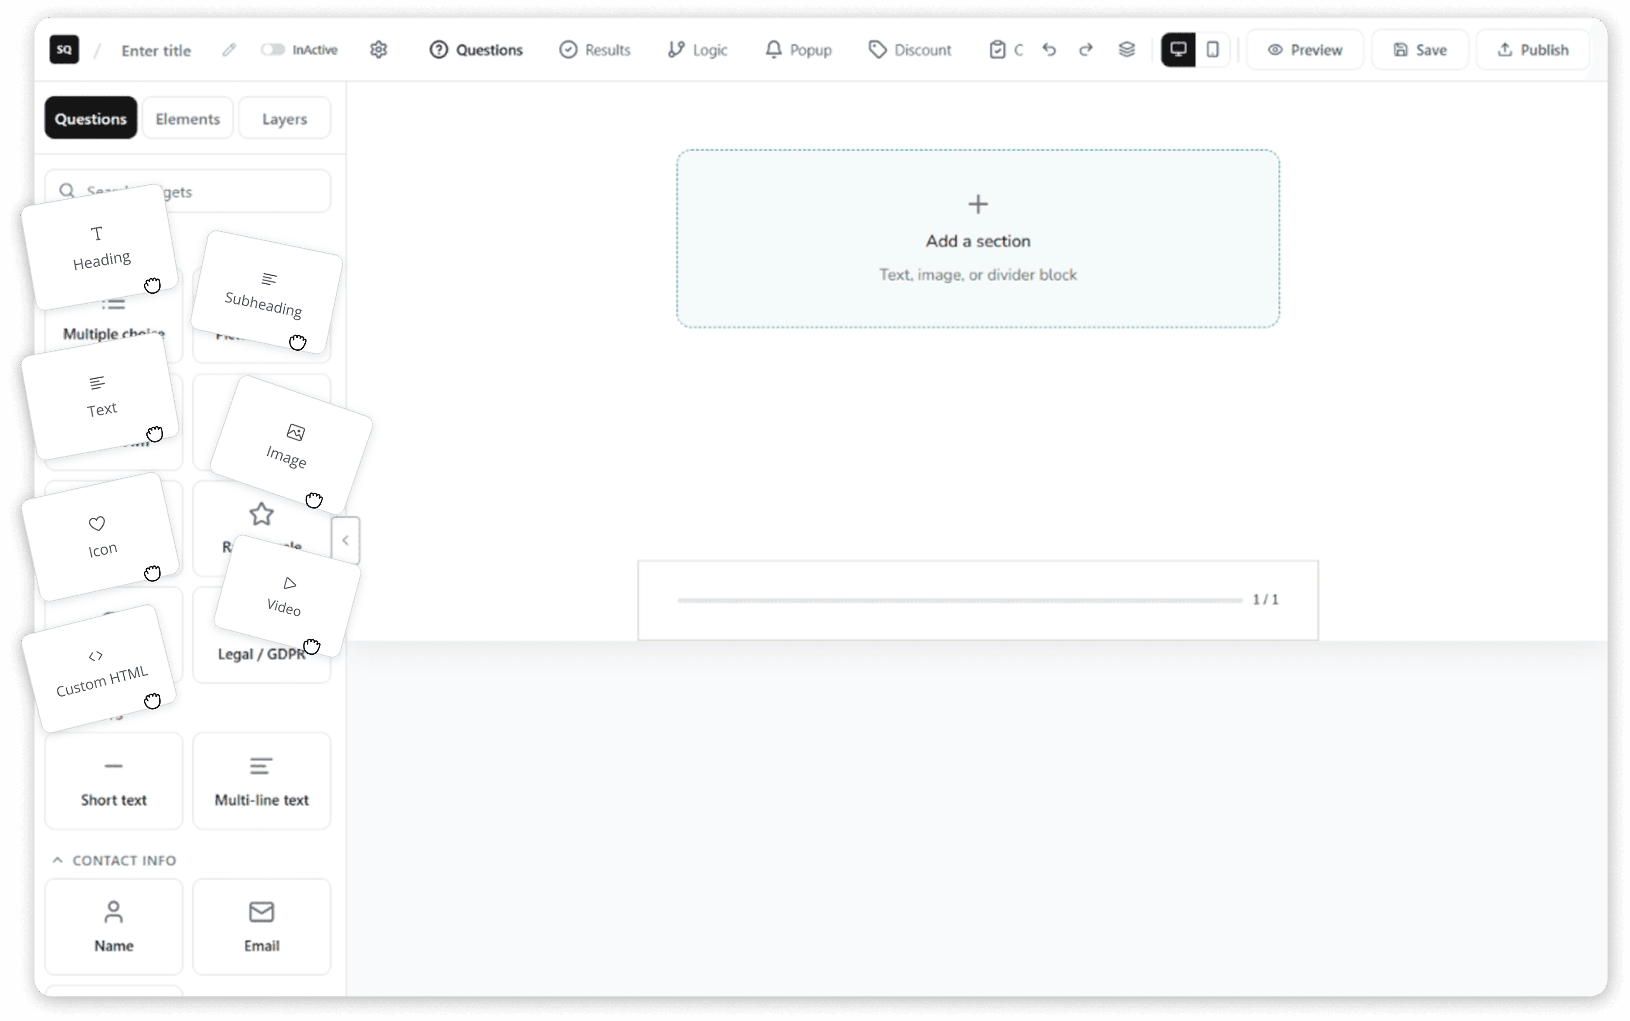Publish the quiz
Image resolution: width=1630 pixels, height=1021 pixels.
(x=1533, y=49)
